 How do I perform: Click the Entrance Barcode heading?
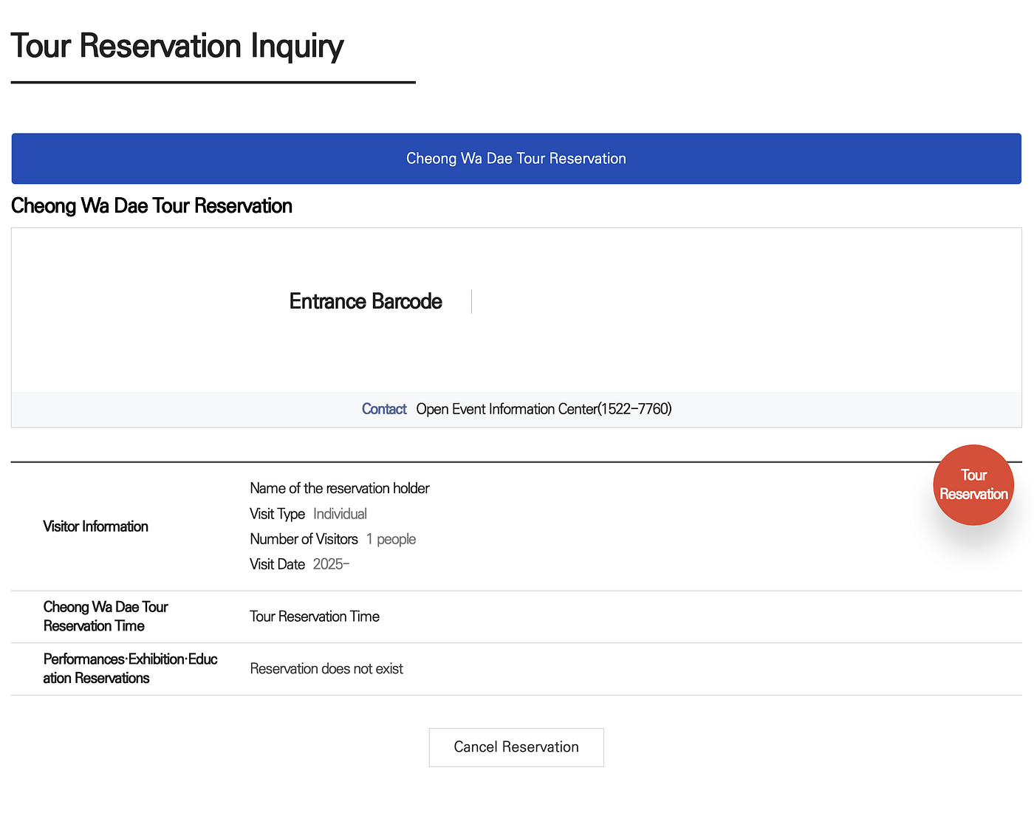click(x=366, y=301)
